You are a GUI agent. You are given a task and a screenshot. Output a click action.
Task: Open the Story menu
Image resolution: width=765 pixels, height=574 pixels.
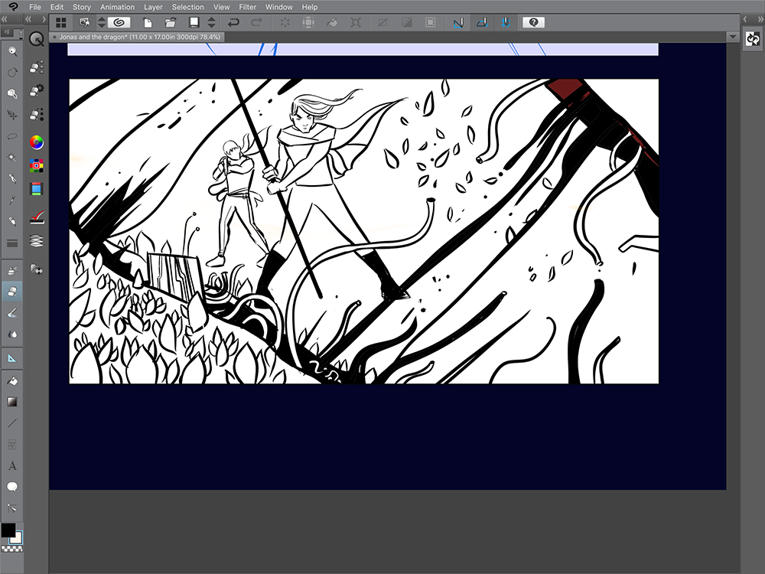click(81, 7)
